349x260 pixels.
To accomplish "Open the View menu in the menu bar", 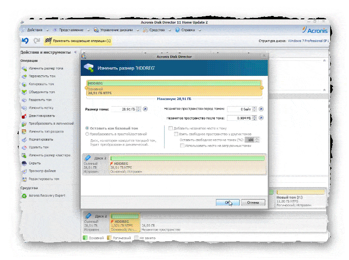I will coord(71,30).
